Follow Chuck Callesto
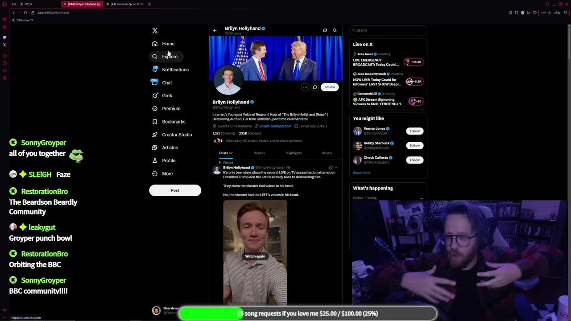The image size is (571, 321). tap(415, 160)
